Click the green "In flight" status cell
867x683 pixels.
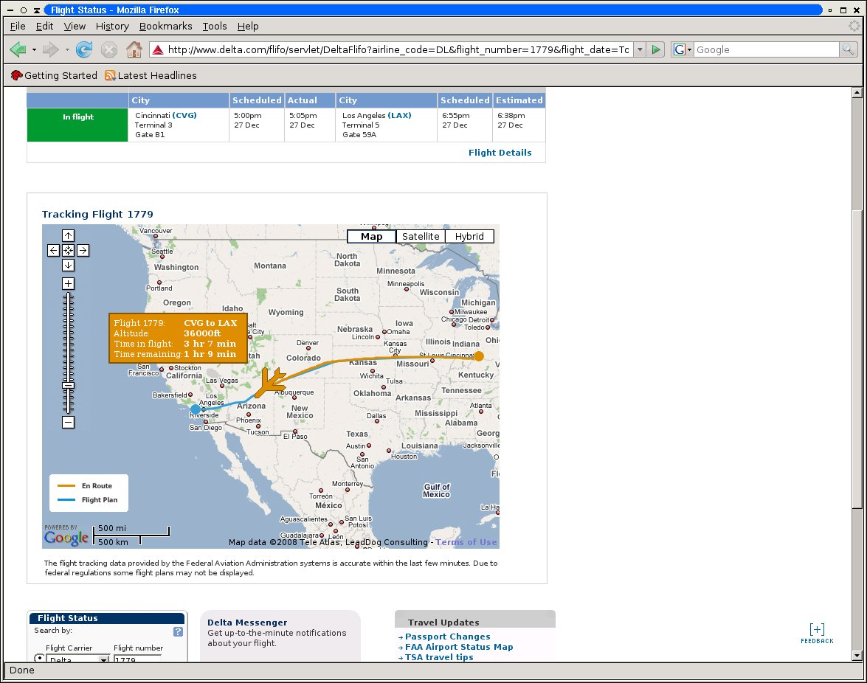pyautogui.click(x=77, y=125)
